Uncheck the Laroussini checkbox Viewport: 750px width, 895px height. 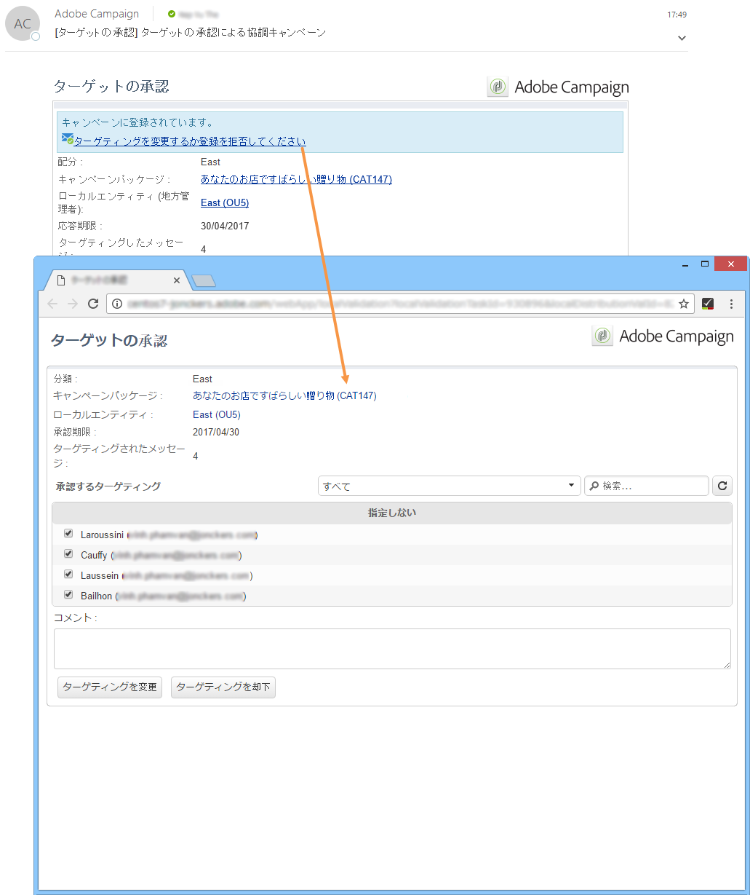tap(68, 534)
